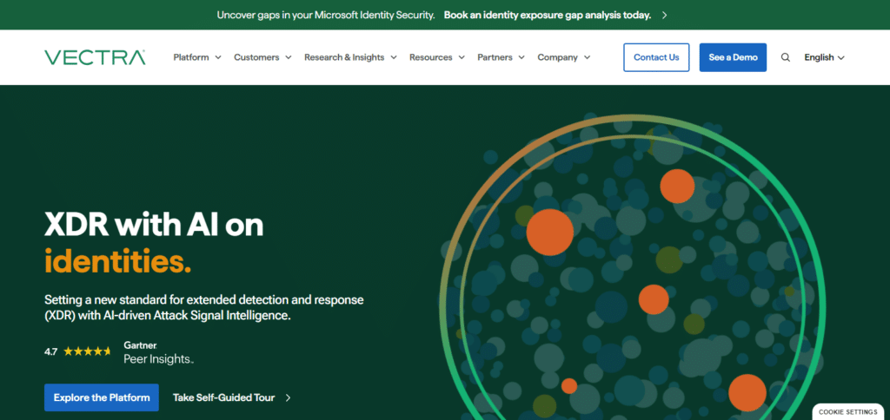Click the Gartner star rating
The height and width of the screenshot is (420, 890).
pos(87,351)
